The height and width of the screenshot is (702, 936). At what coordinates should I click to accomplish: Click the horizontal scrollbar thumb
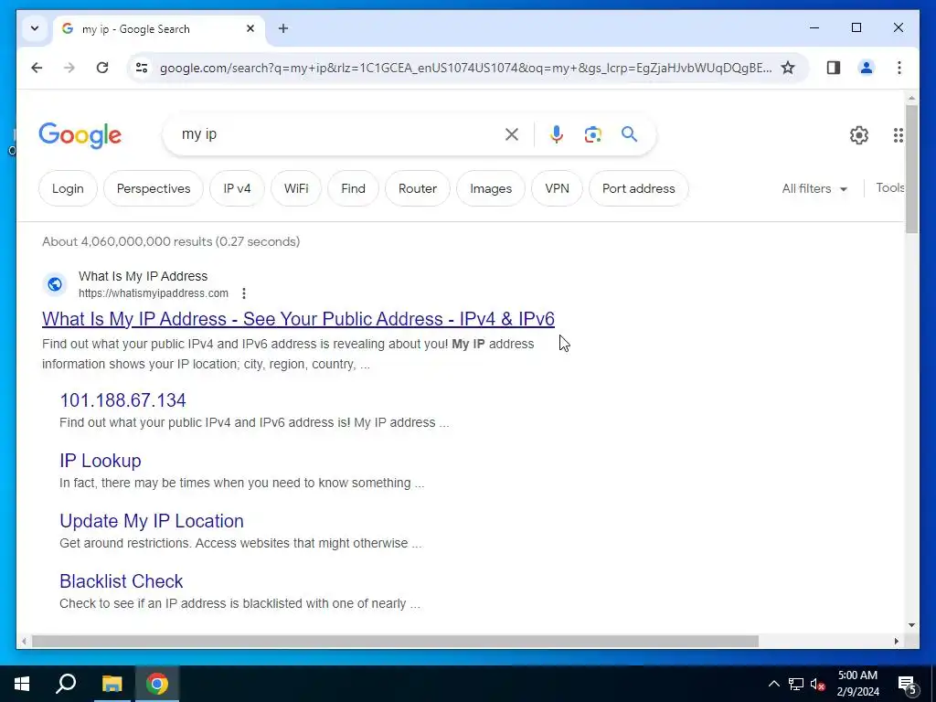click(395, 641)
